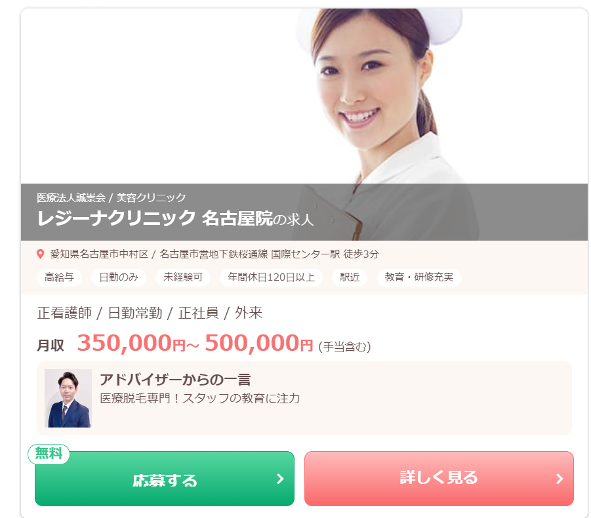This screenshot has width=591, height=518.
Task: Select the 年間休日120日以上 tag
Action: click(271, 277)
